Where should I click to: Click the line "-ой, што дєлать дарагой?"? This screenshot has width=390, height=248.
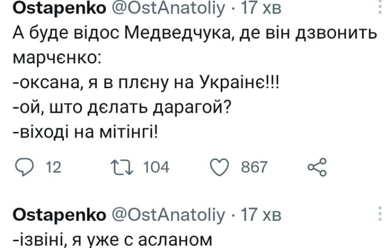pyautogui.click(x=121, y=108)
